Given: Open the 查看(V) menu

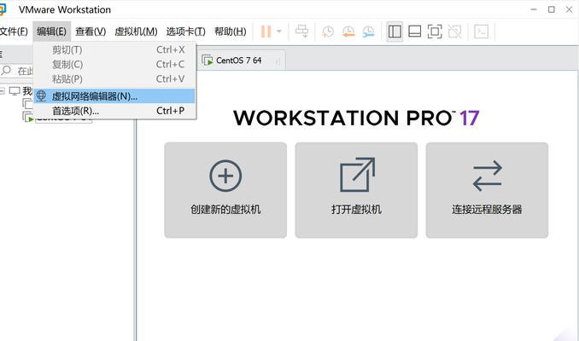Looking at the screenshot, I should [x=91, y=32].
